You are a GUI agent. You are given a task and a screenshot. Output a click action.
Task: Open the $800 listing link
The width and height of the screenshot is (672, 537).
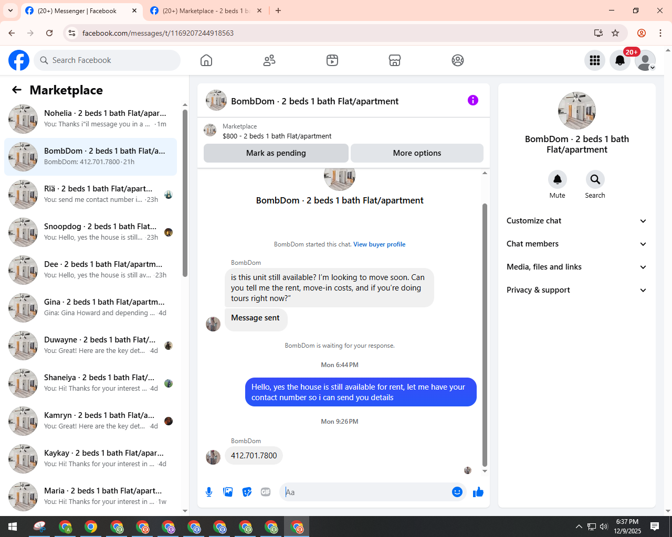click(x=277, y=136)
